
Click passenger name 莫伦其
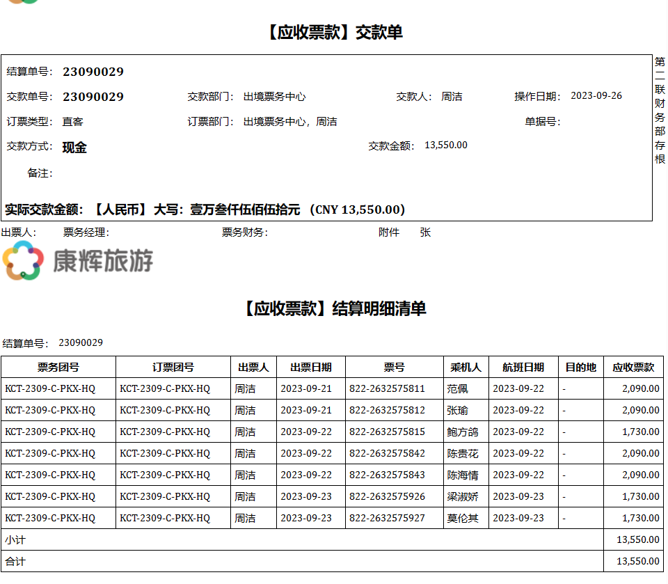463,518
